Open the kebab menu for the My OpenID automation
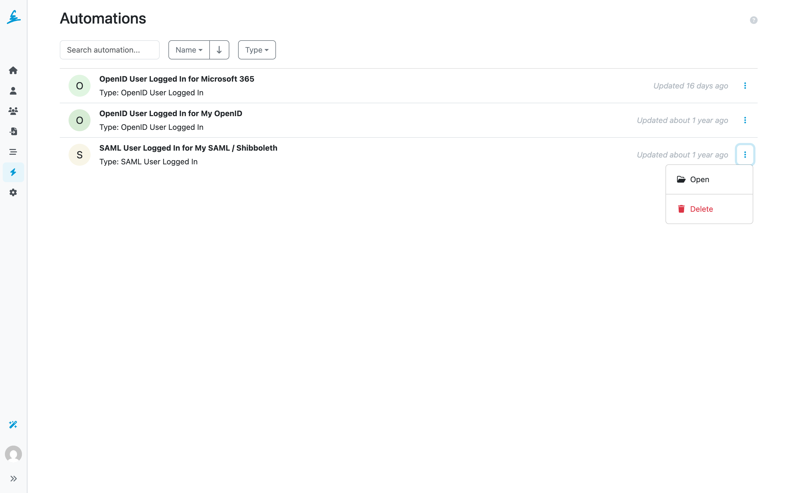 [745, 120]
